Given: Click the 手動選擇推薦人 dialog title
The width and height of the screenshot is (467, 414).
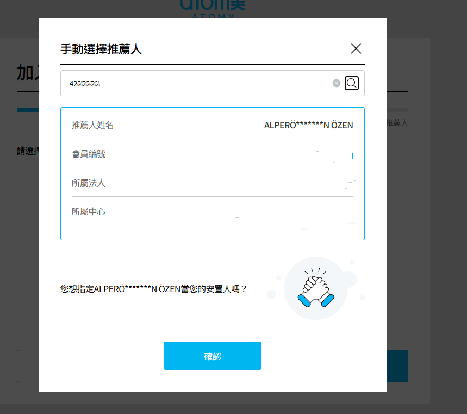Looking at the screenshot, I should coord(101,49).
